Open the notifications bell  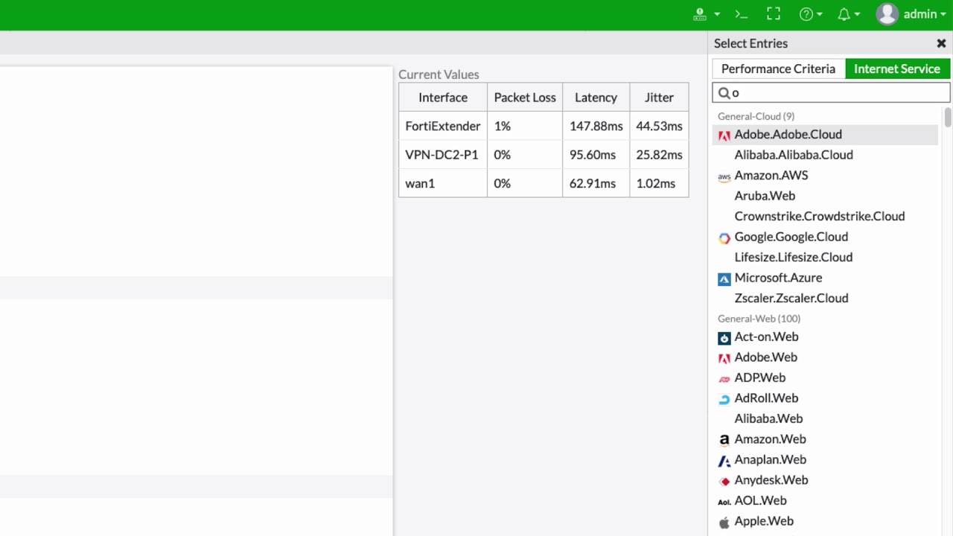[x=844, y=14]
